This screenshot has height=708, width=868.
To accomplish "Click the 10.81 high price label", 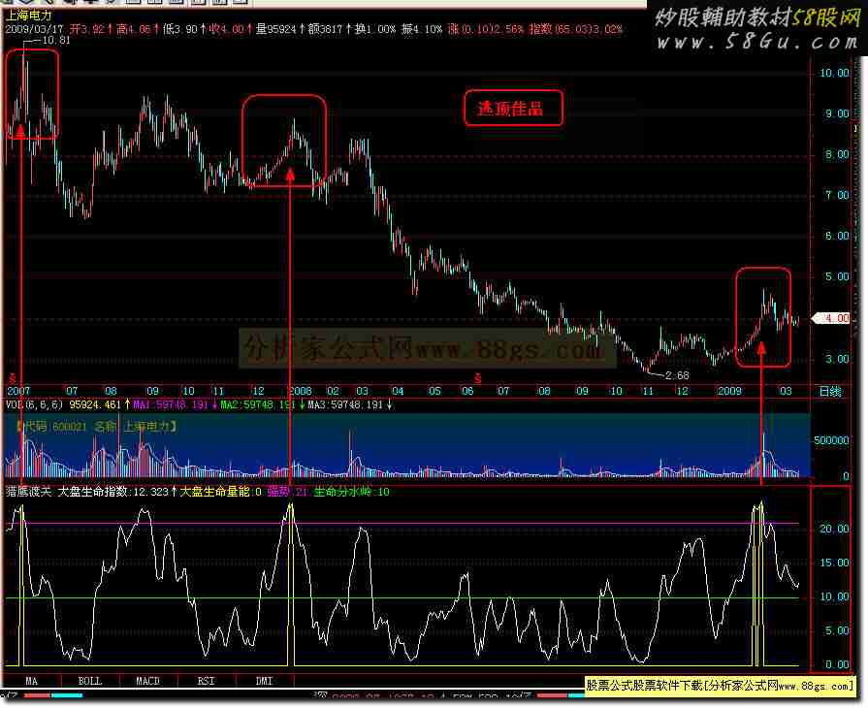I will tap(56, 40).
